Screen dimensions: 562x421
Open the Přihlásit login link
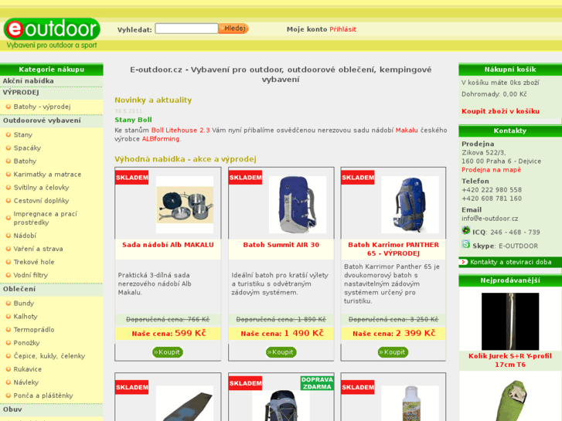(x=342, y=29)
